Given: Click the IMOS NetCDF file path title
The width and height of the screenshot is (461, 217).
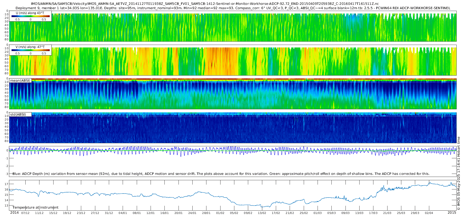Looking at the screenshot, I should pos(205,4).
